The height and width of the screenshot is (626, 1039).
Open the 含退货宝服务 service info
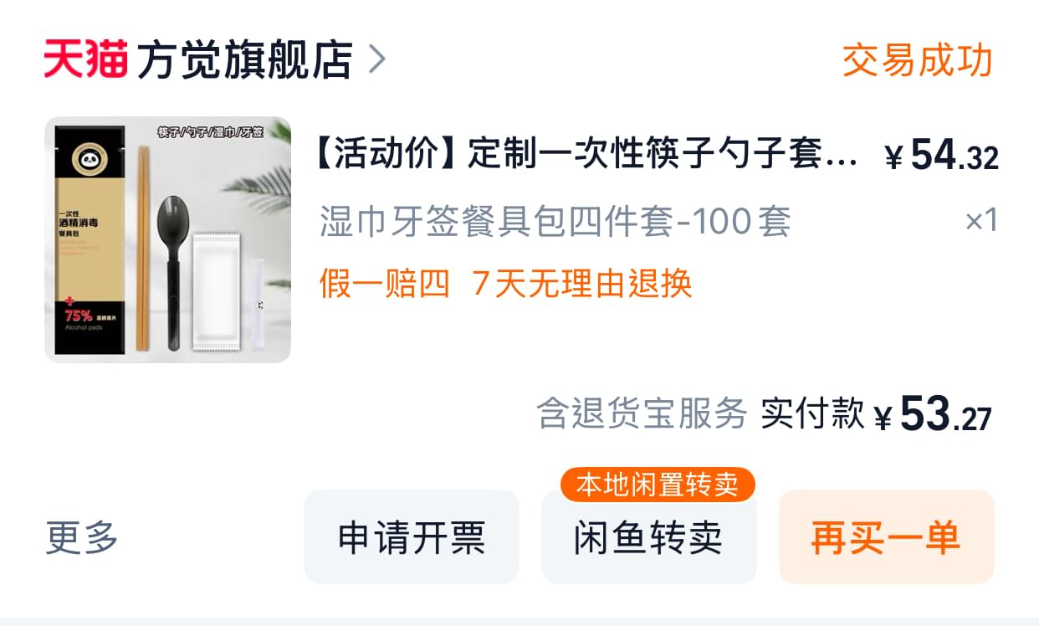pyautogui.click(x=642, y=413)
